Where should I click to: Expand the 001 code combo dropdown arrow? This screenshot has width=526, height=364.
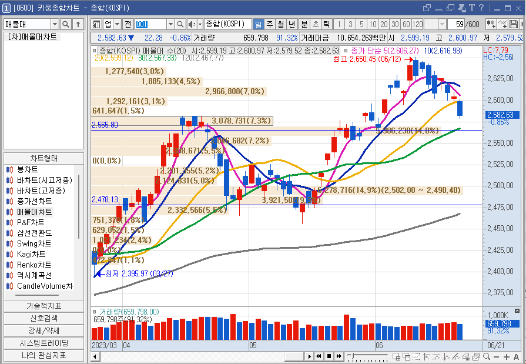click(x=170, y=24)
